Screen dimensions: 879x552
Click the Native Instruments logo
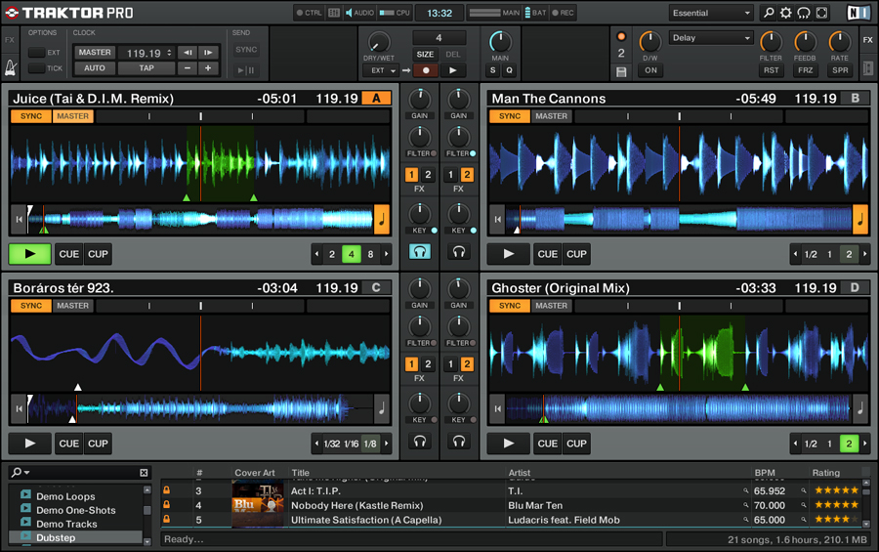(x=858, y=14)
